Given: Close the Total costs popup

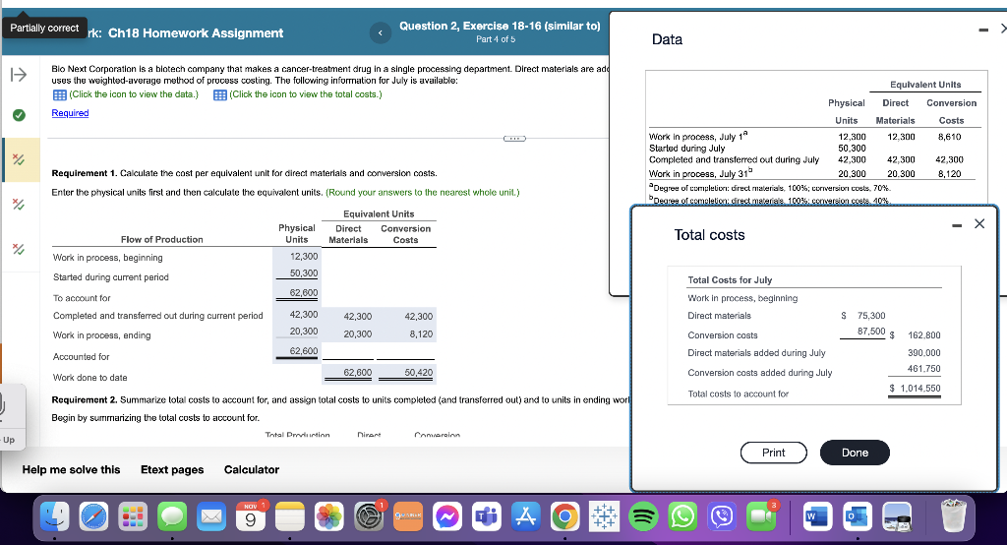Looking at the screenshot, I should tap(979, 223).
